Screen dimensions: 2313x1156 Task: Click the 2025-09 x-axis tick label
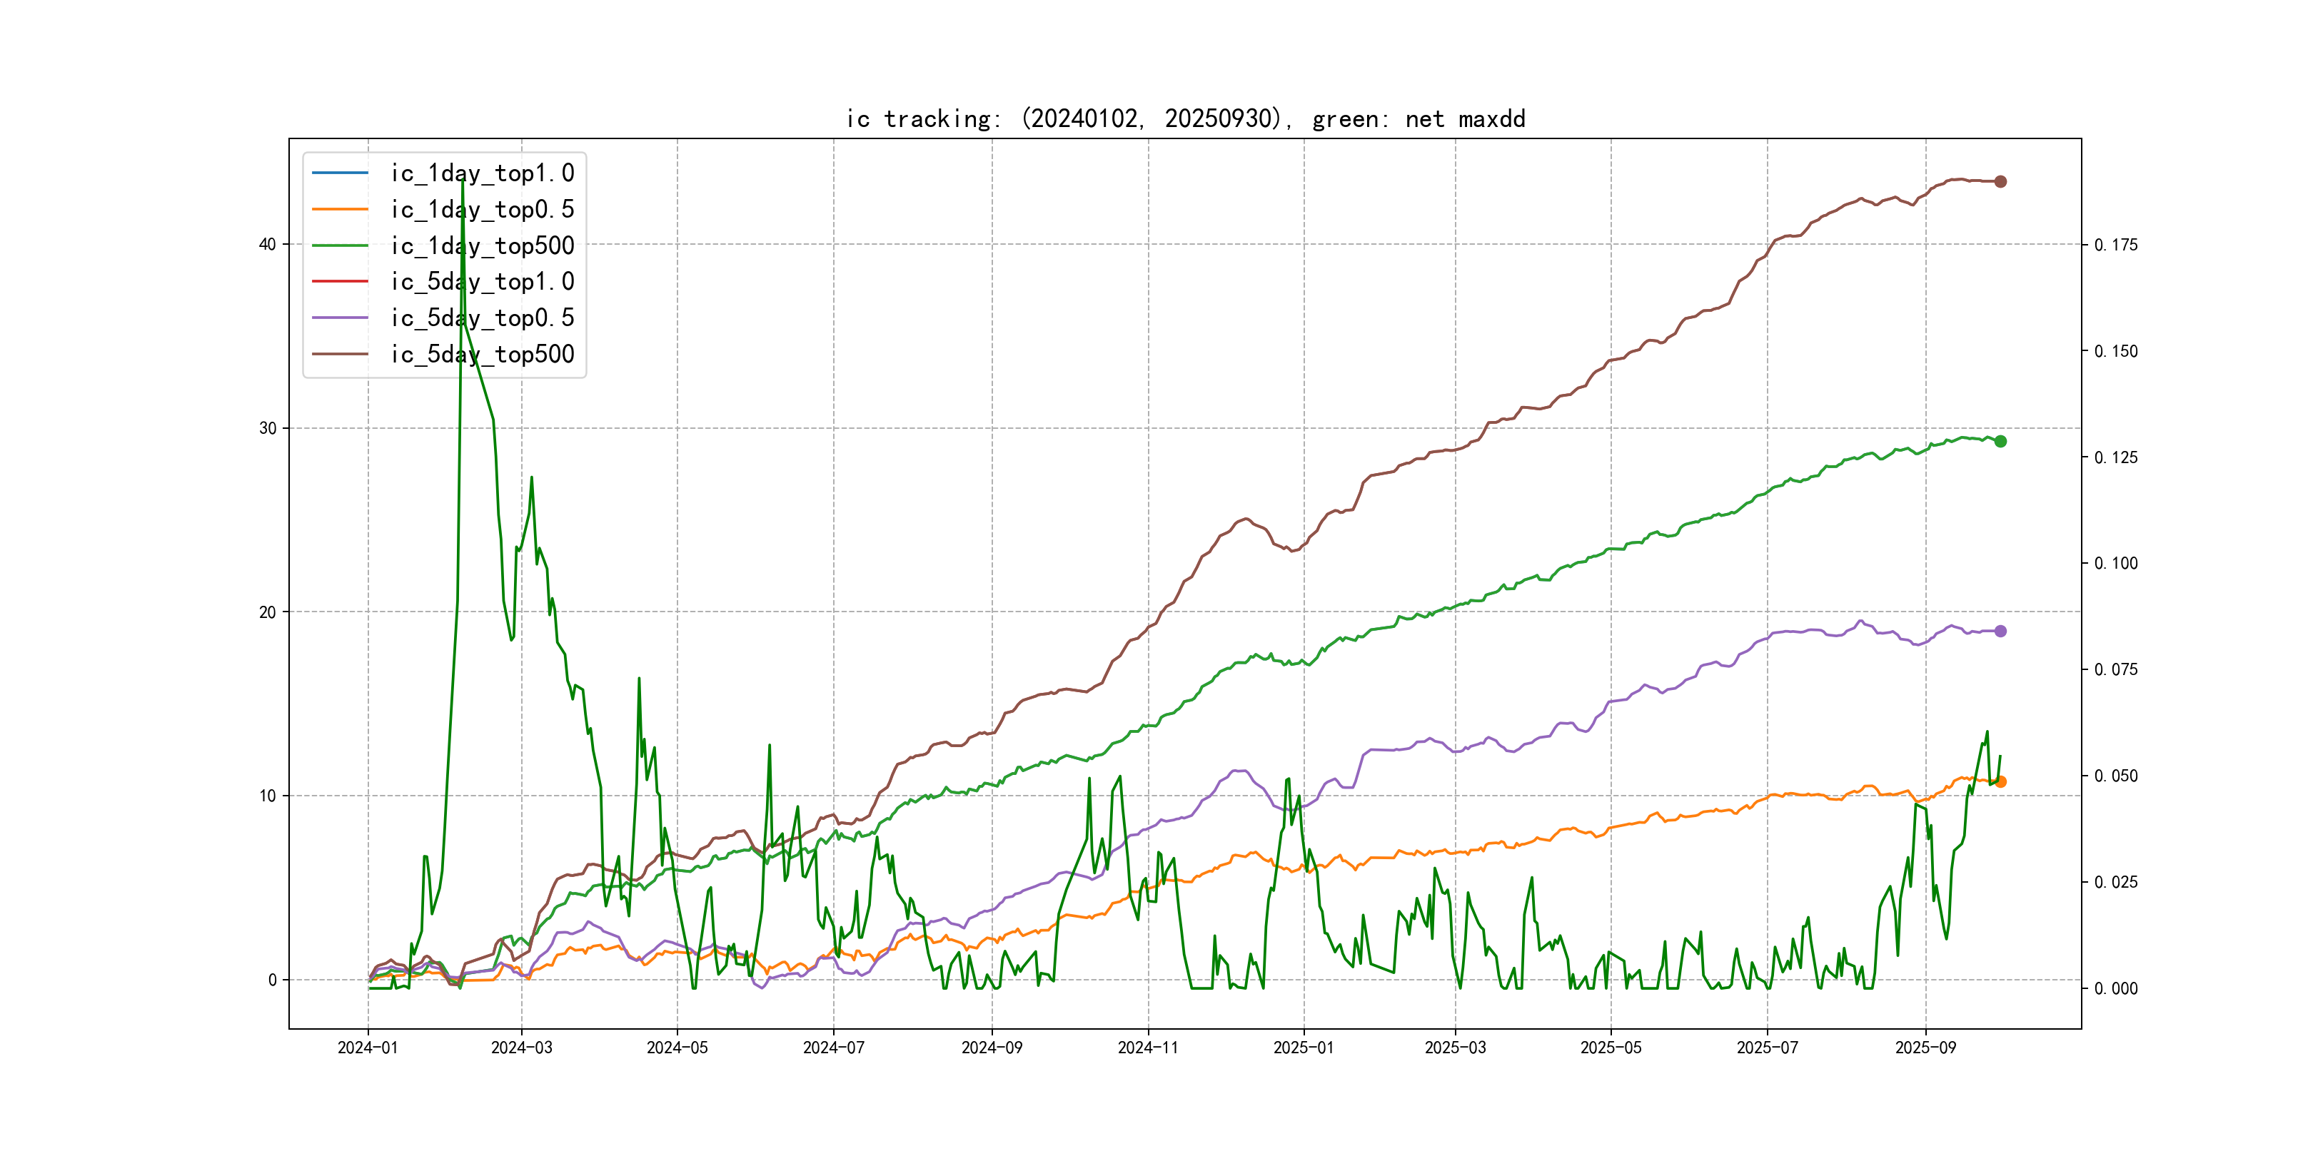click(1925, 1048)
